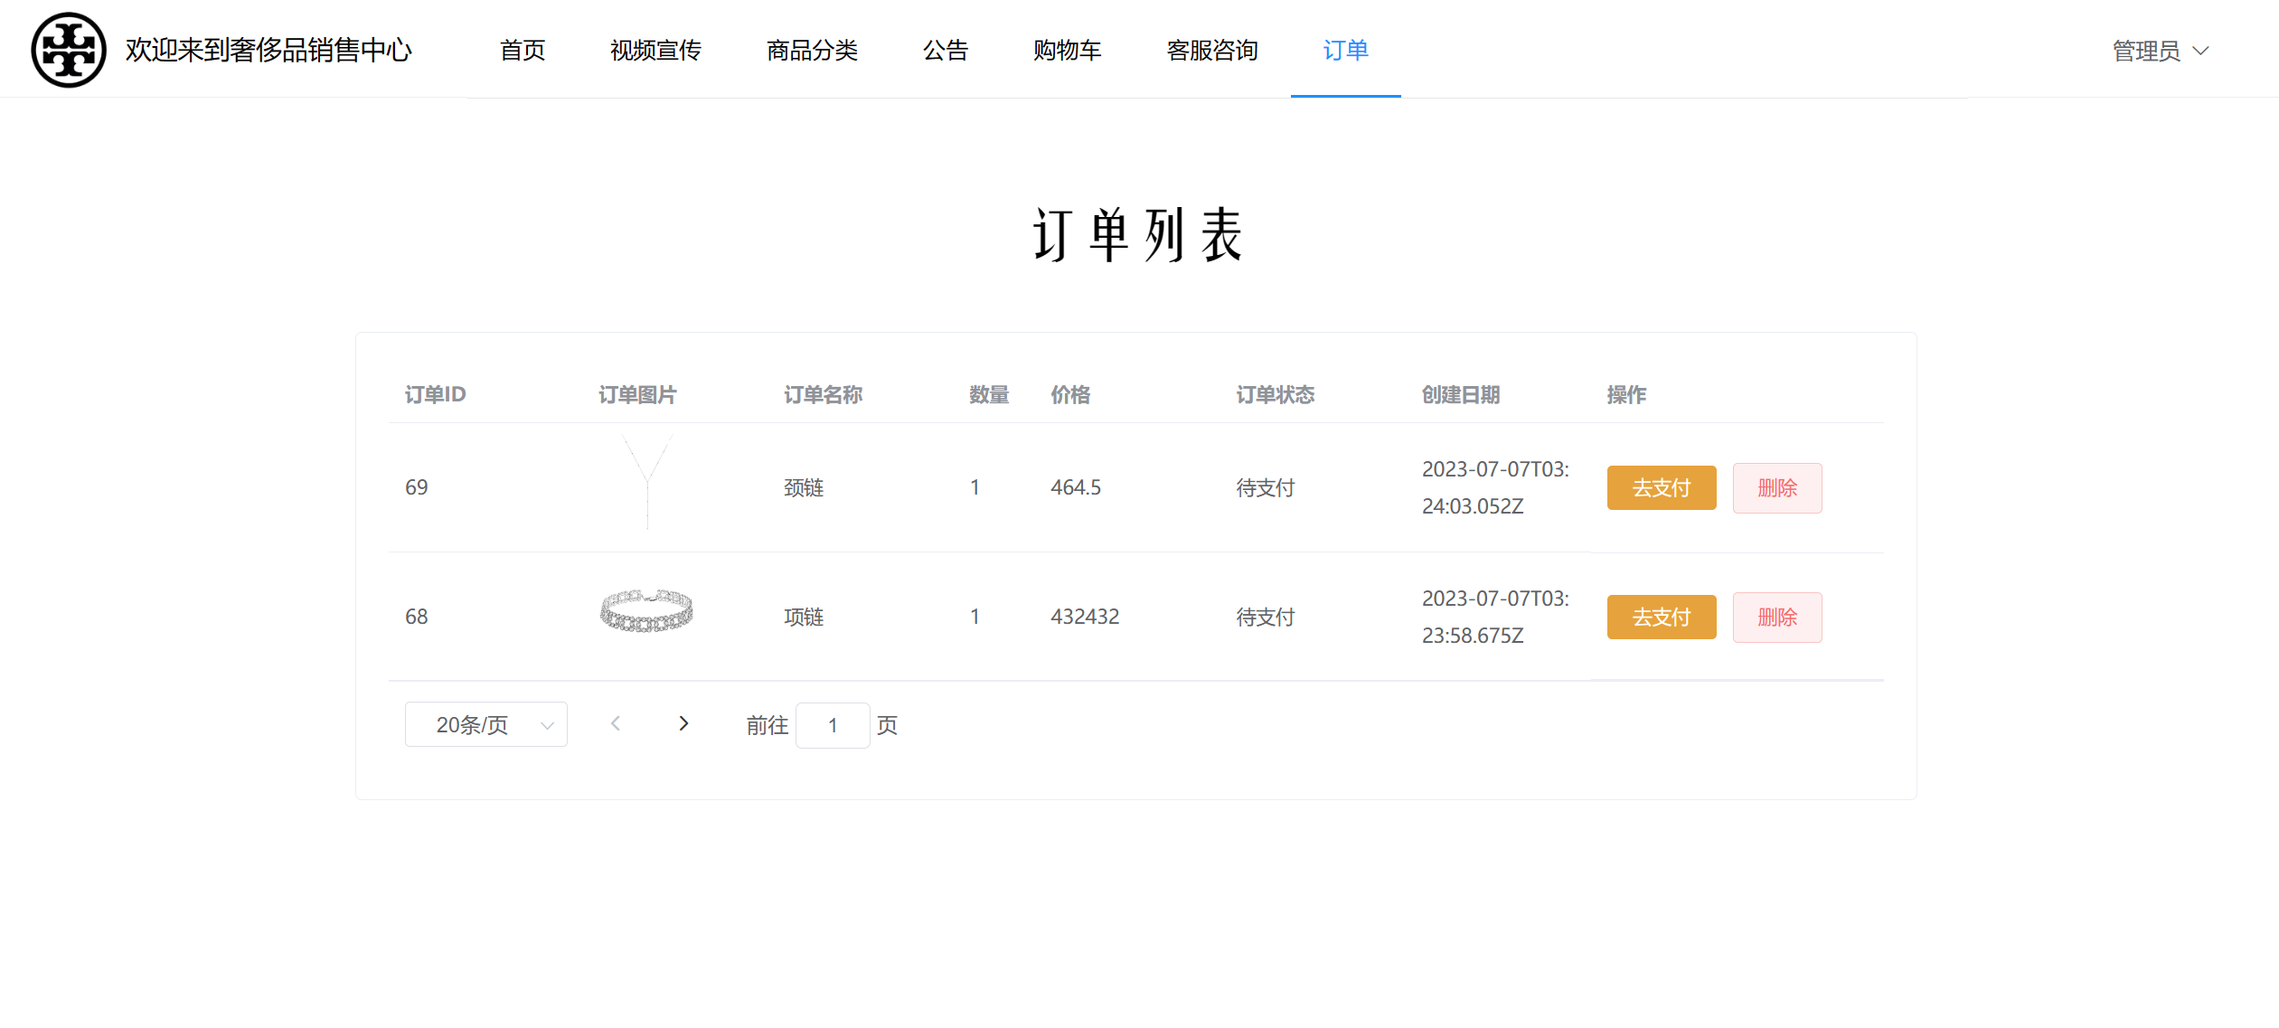Open the 视频宣传 menu item

click(655, 50)
